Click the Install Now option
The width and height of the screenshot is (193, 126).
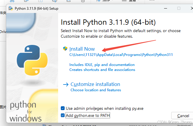tap(82, 49)
